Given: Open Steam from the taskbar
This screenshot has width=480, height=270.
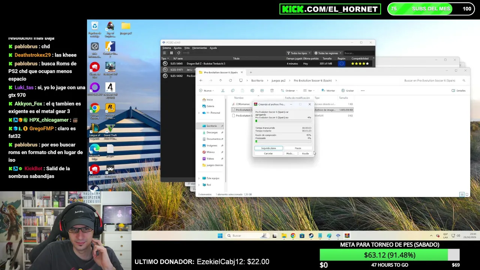Looking at the screenshot, I should pyautogui.click(x=311, y=235).
